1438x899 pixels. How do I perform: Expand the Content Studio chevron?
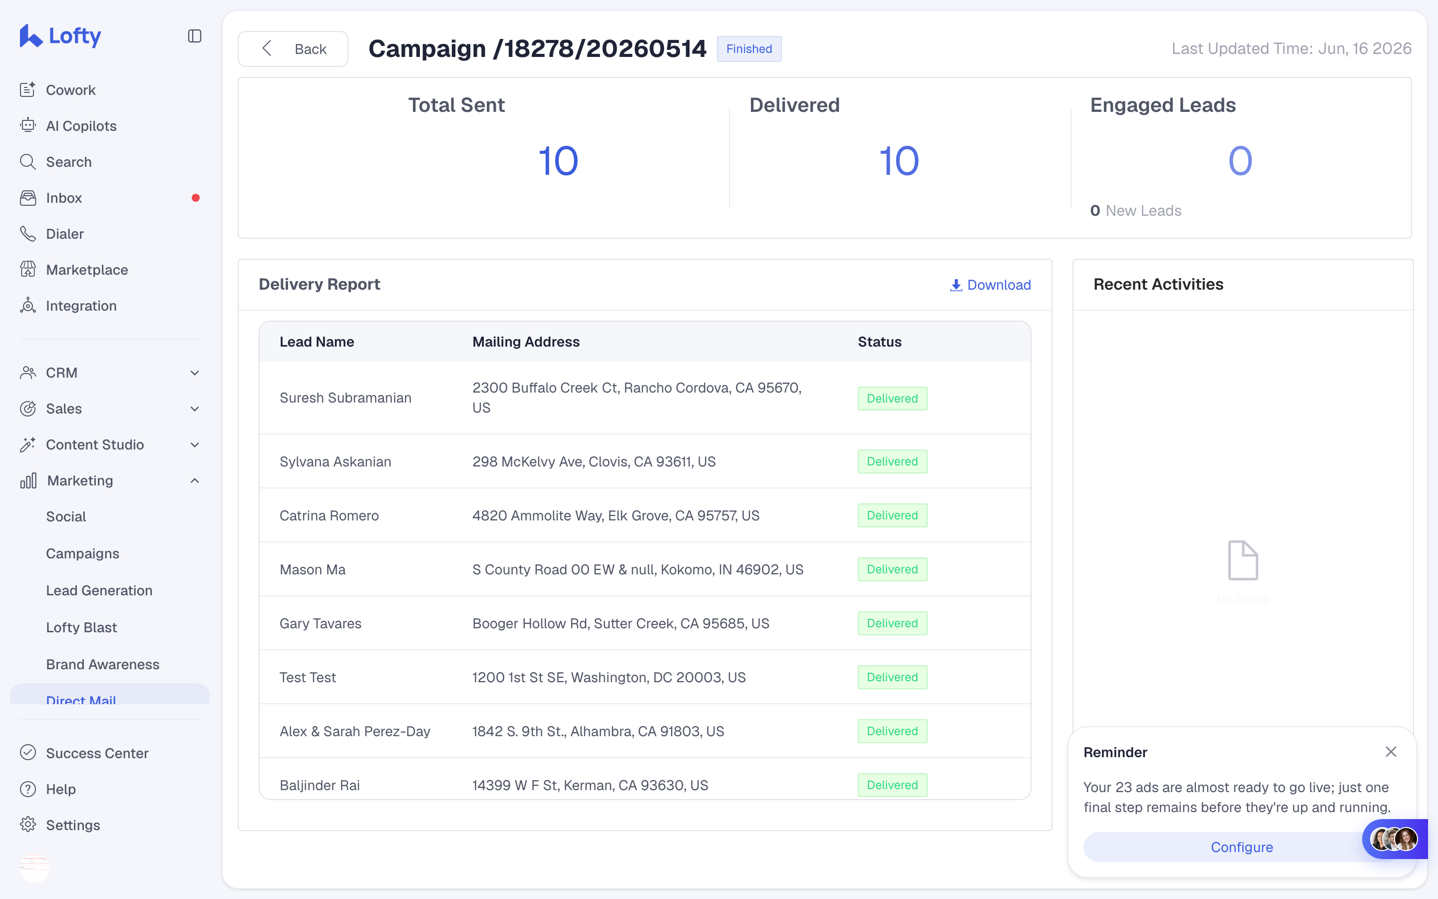coord(194,445)
